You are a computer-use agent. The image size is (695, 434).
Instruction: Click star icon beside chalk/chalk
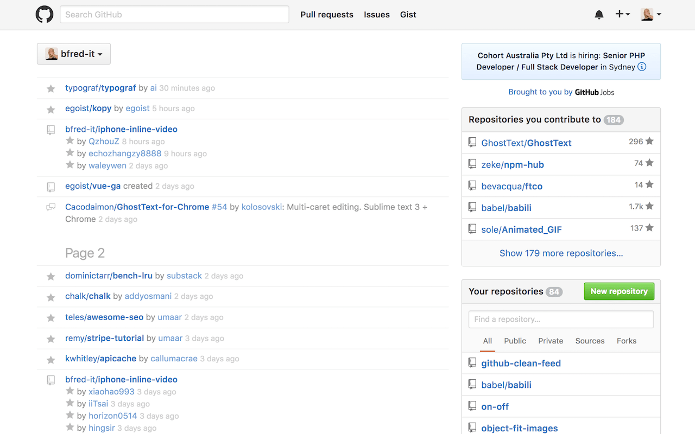click(51, 297)
